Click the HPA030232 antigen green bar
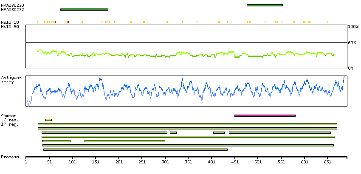This screenshot has height=174, width=361. (84, 9)
